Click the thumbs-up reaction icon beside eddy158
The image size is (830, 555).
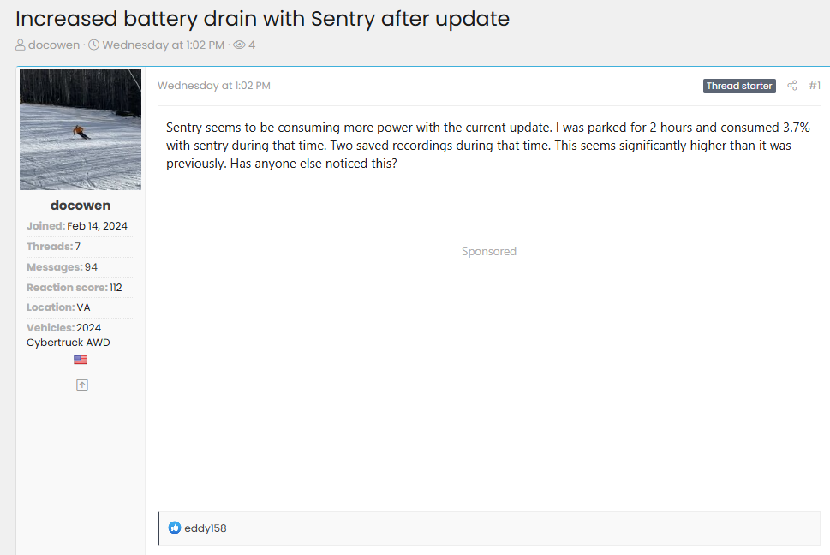tap(174, 528)
